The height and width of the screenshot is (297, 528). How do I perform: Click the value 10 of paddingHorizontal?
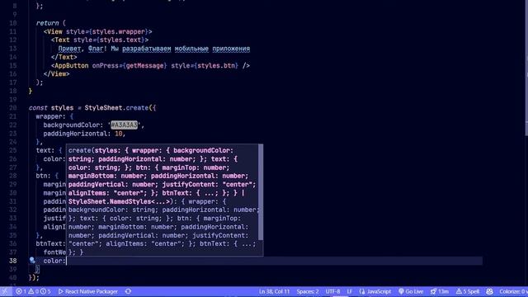pyautogui.click(x=119, y=134)
